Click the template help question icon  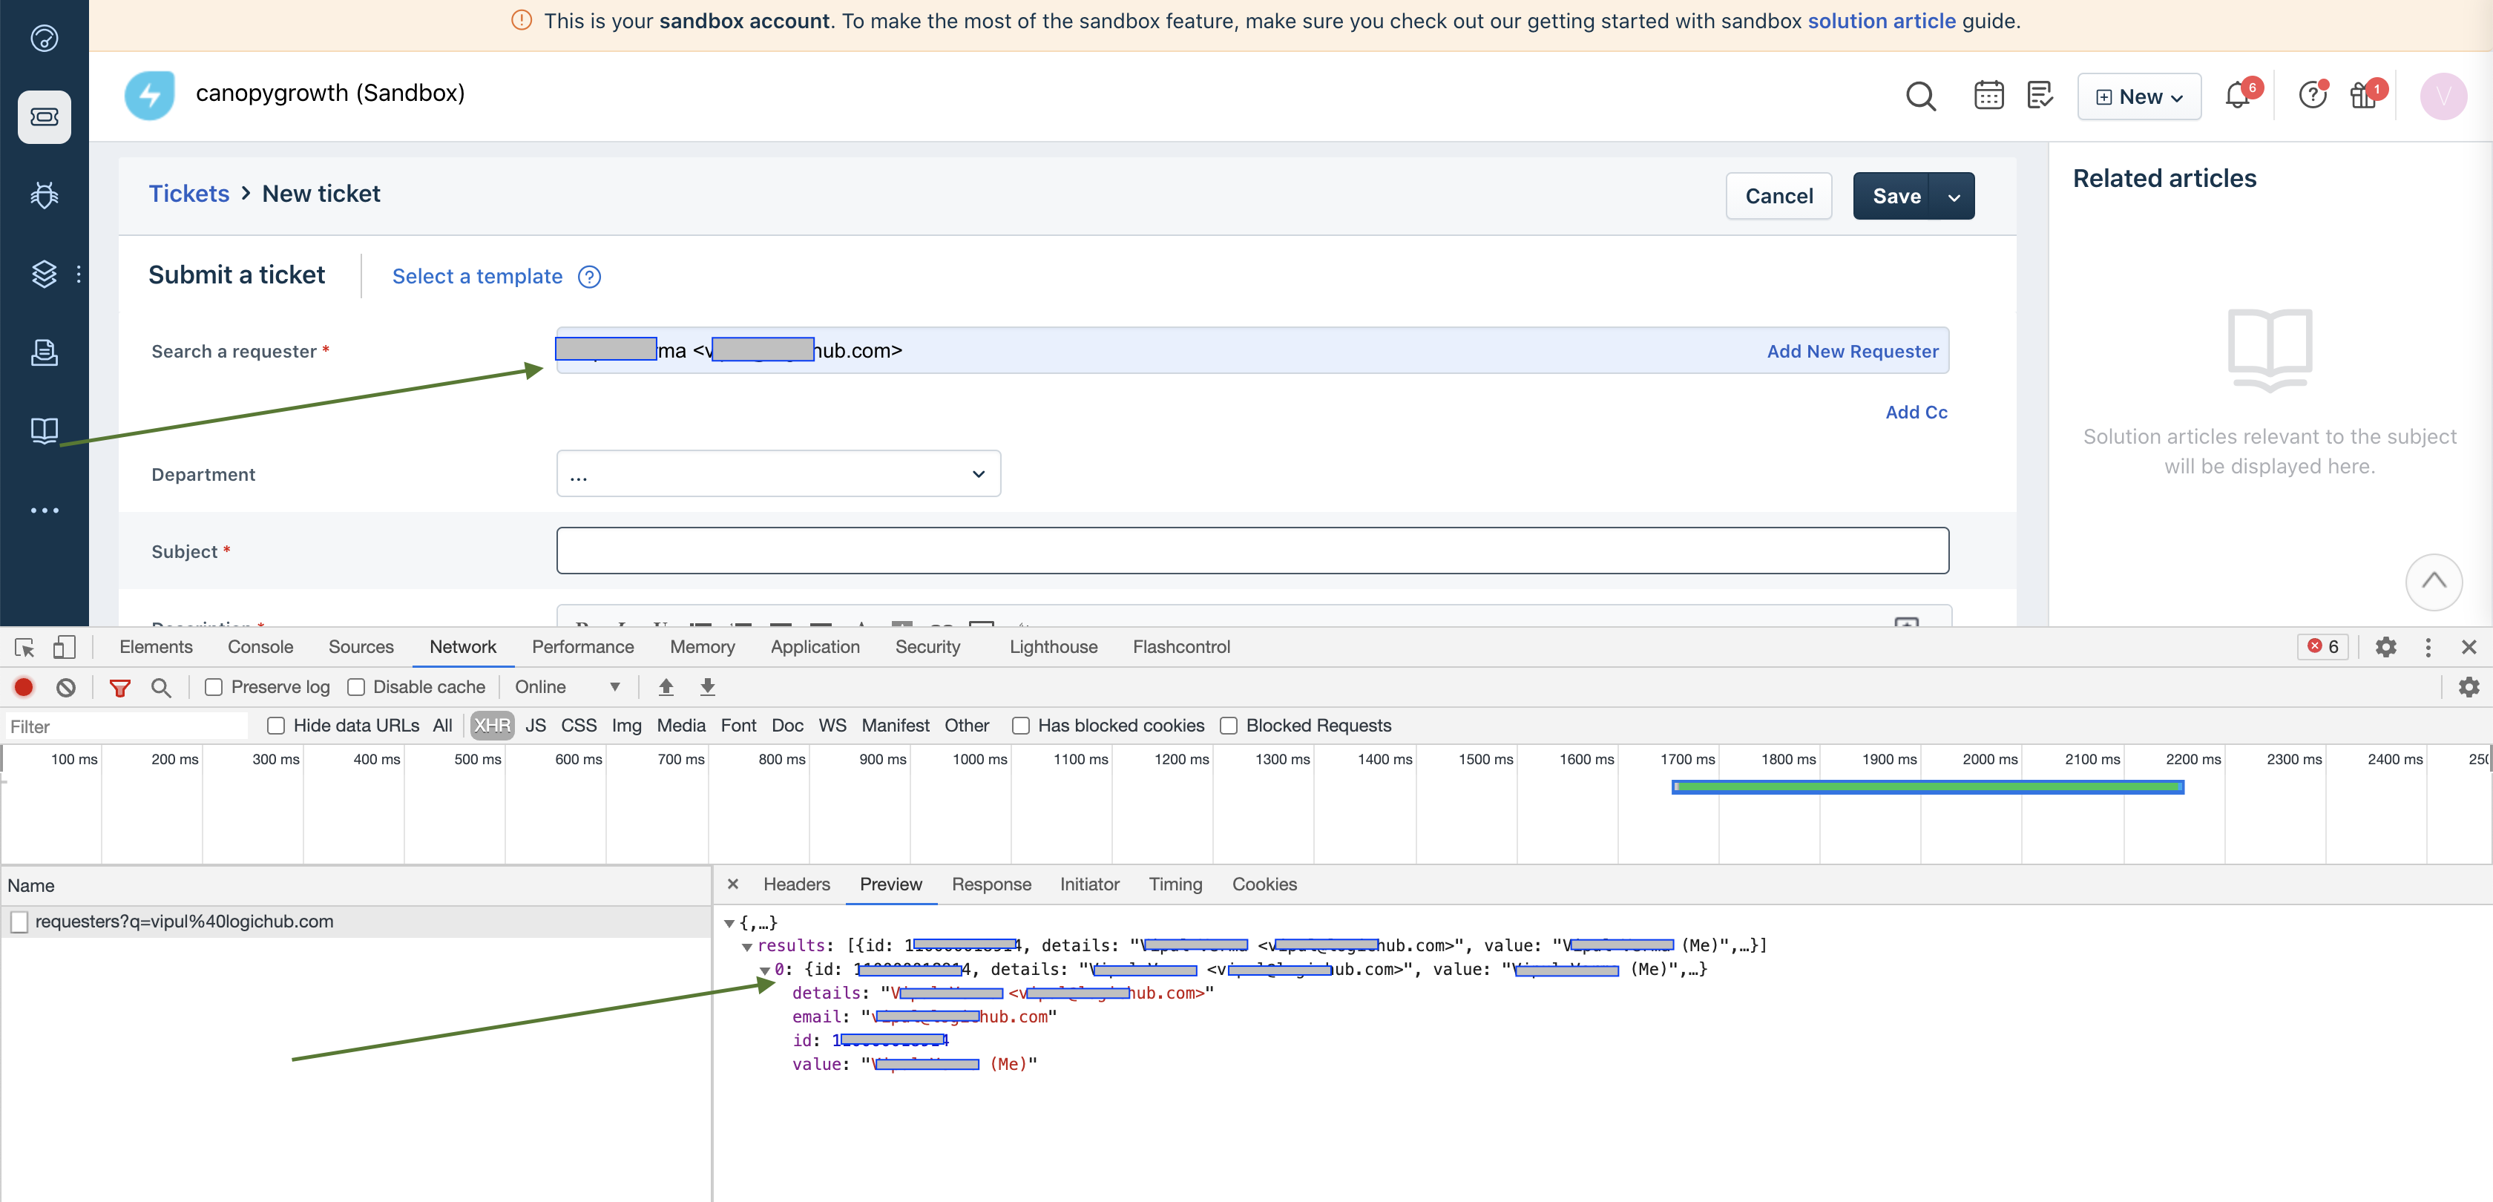pyautogui.click(x=589, y=277)
